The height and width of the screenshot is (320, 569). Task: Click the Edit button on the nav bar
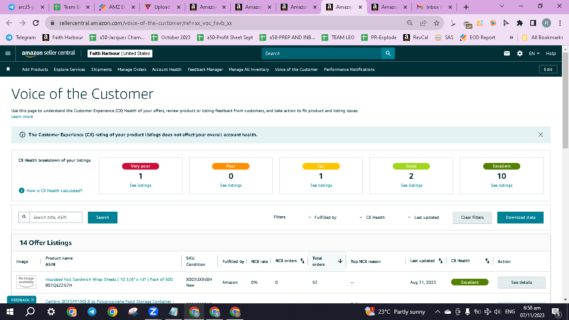[x=548, y=69]
